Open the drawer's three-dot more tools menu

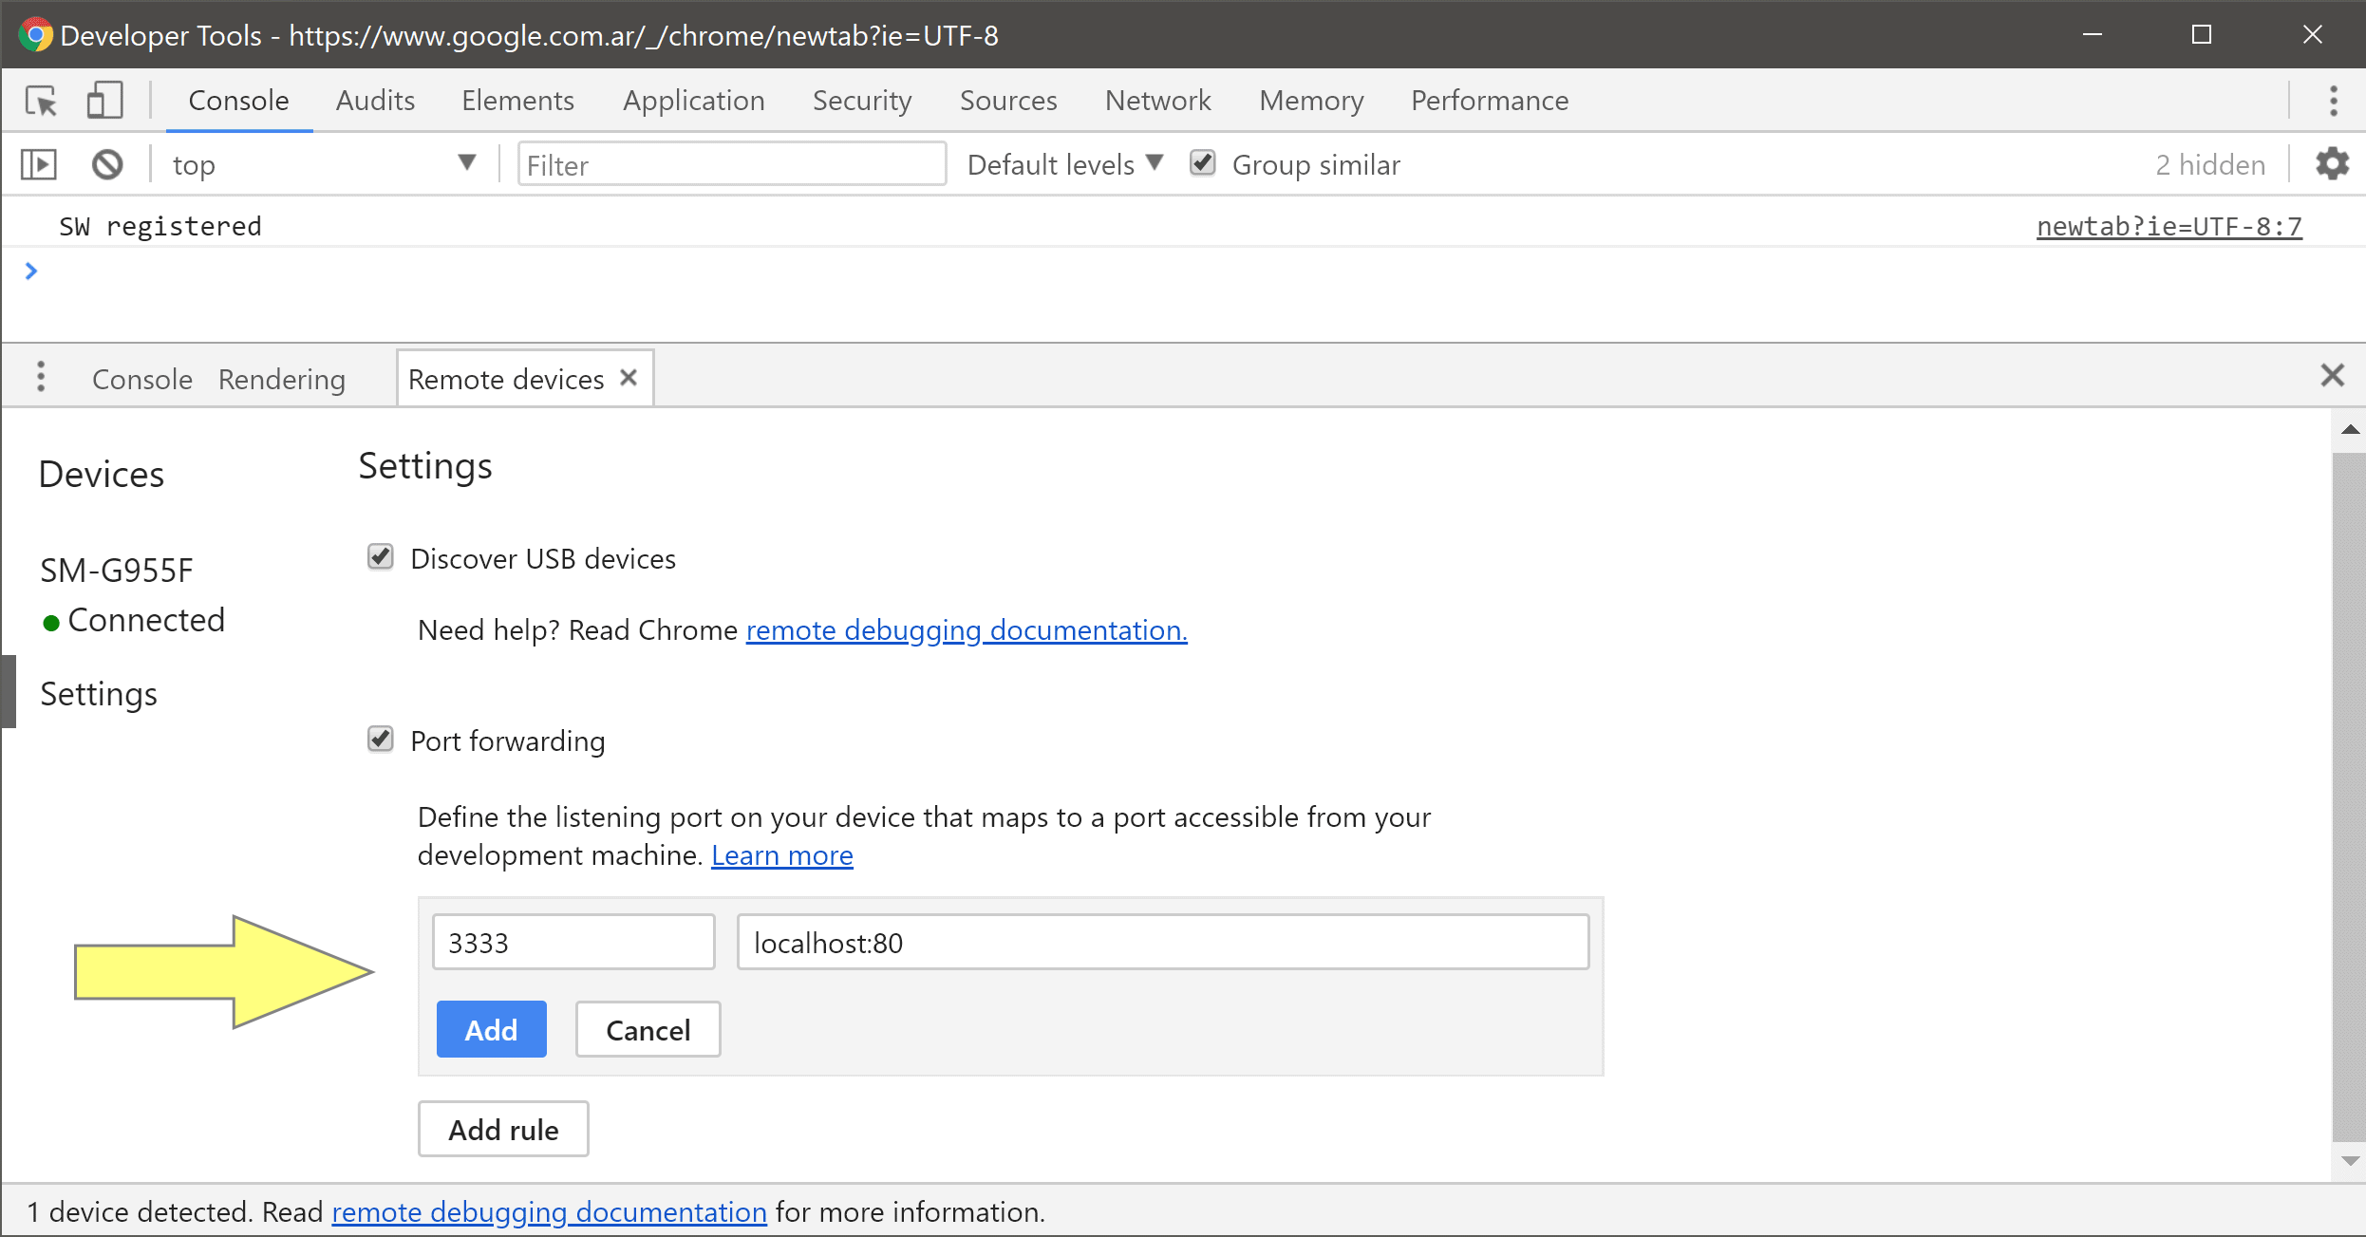tap(41, 377)
